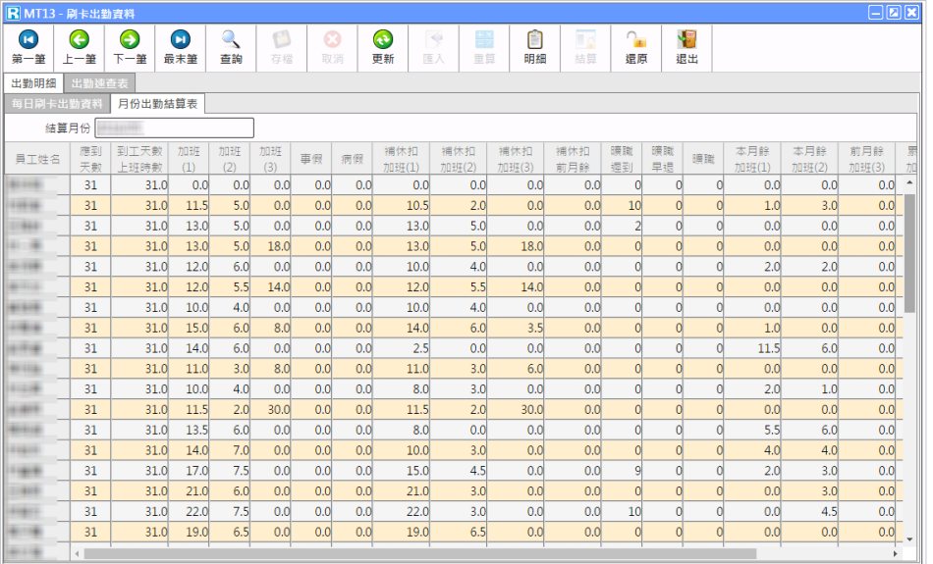Select the 22.0 cell in 加班(1) column
The image size is (933, 564).
pos(189,512)
